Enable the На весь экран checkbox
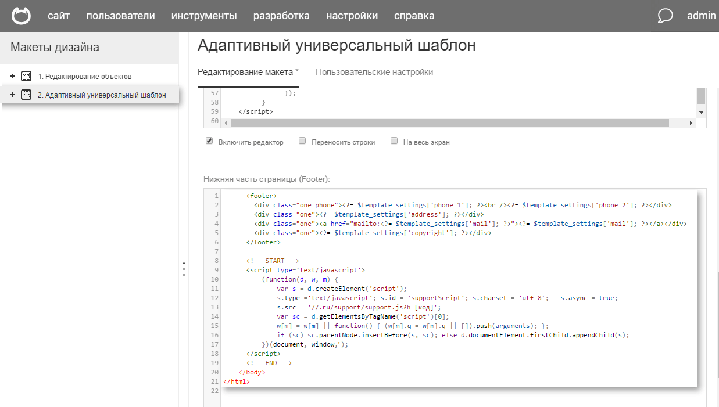 (394, 141)
